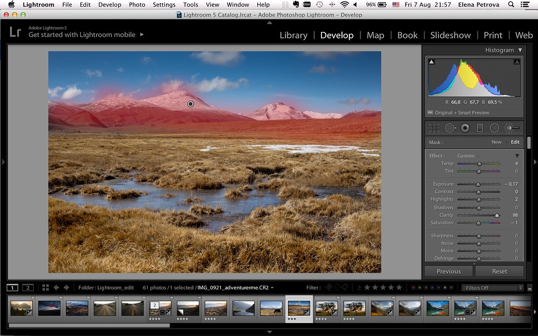Select the Graduated Filter tool
The image size is (538, 336).
tap(480, 128)
